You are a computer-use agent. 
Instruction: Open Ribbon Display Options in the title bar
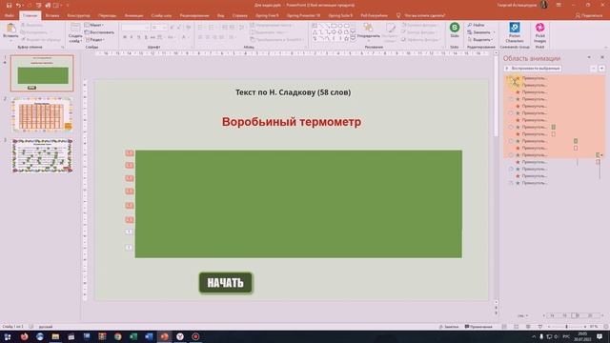click(x=559, y=5)
